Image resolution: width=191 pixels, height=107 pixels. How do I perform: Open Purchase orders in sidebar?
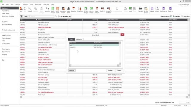point(7,24)
